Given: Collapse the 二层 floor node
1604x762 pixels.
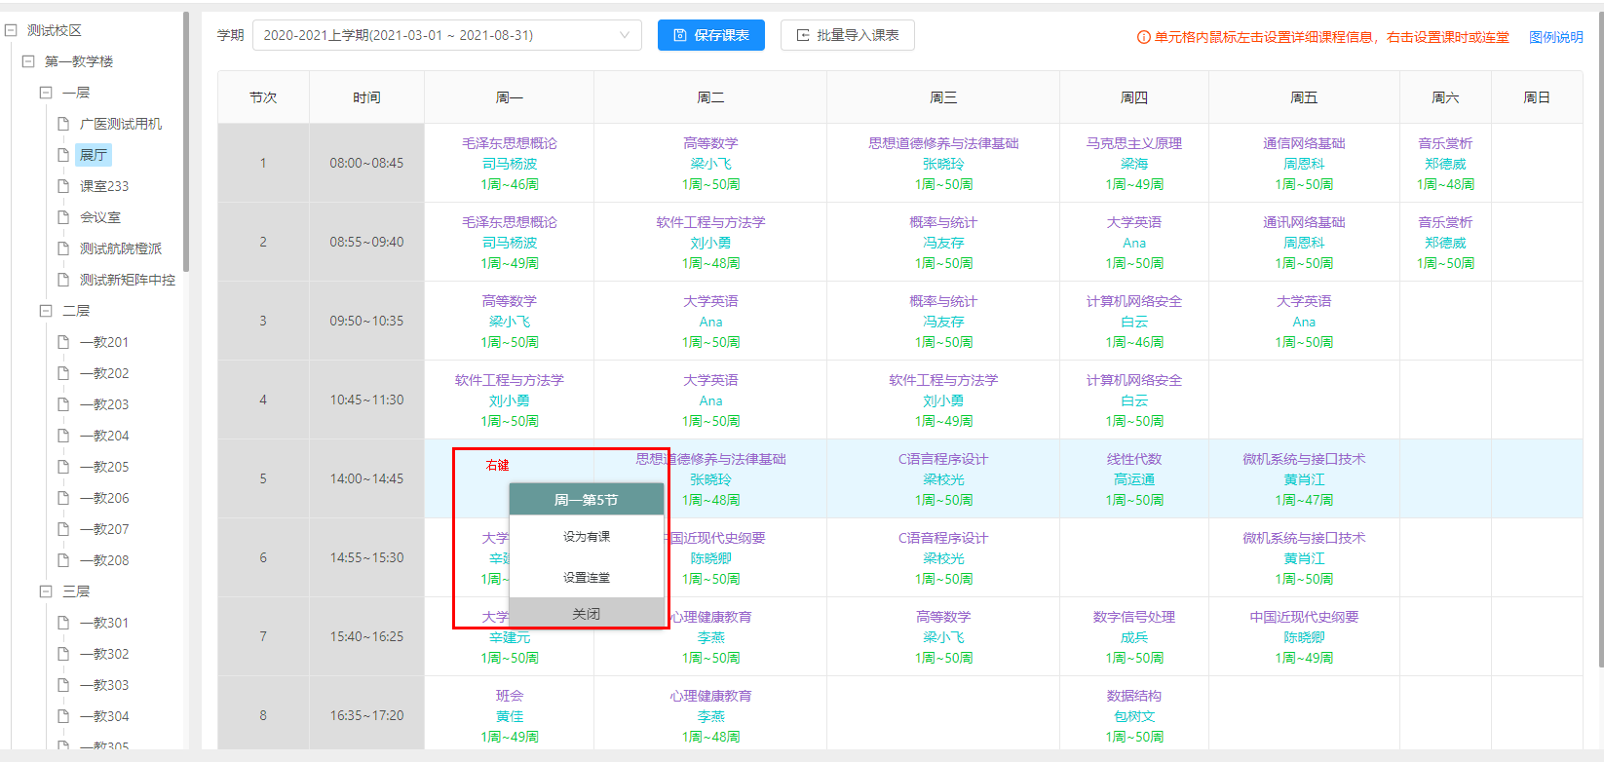Looking at the screenshot, I should coord(46,311).
